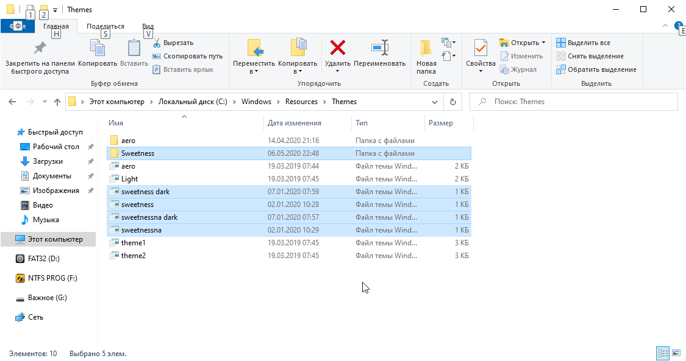The width and height of the screenshot is (686, 361).
Task: Click the Rename (Переименовать) icon
Action: 379,48
